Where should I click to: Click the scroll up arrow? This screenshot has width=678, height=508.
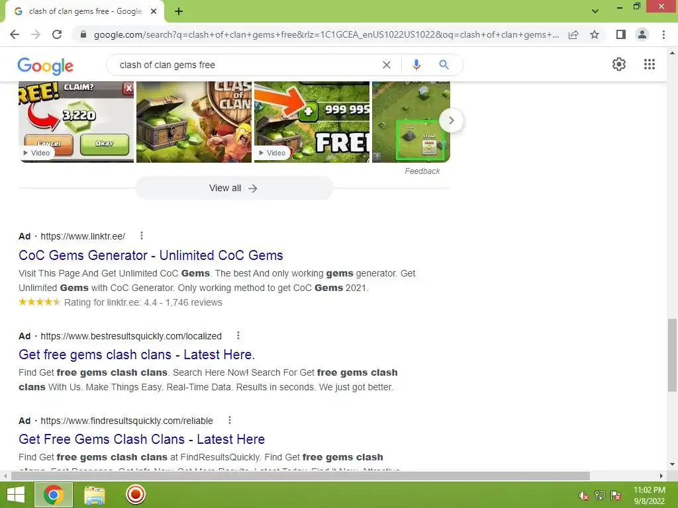672,53
